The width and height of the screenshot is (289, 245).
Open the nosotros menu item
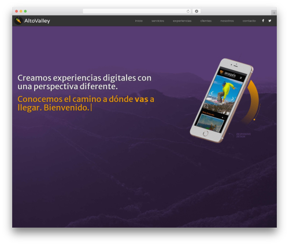[227, 21]
